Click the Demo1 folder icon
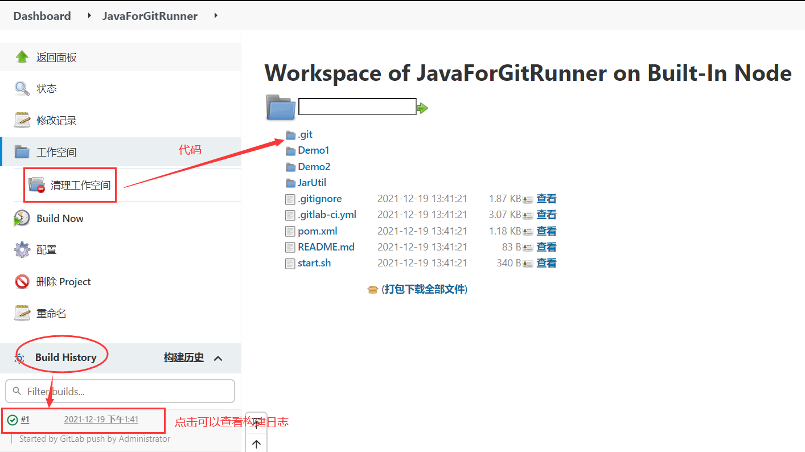Screen dimensions: 805x452 [x=291, y=151]
